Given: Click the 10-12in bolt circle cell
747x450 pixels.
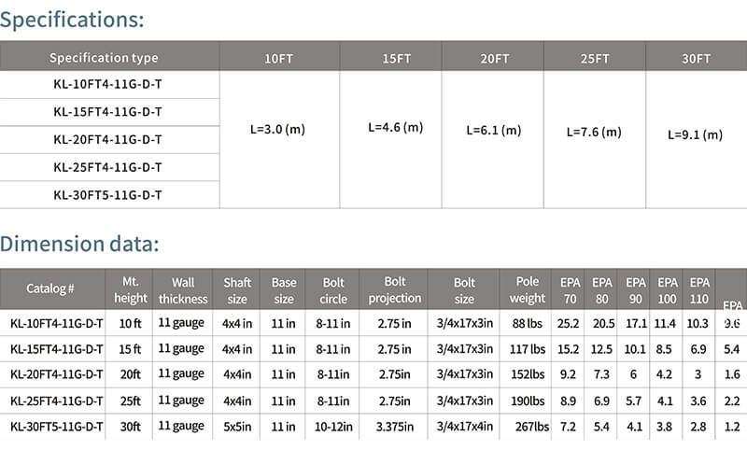Looking at the screenshot, I should click(333, 426).
